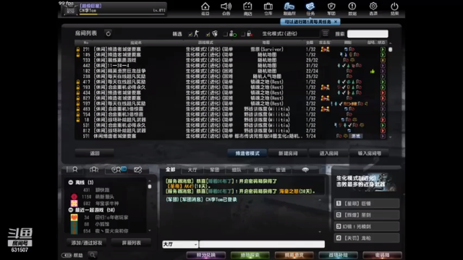Switch to the 大厅 chat tab
463x260 pixels.
coord(192,170)
